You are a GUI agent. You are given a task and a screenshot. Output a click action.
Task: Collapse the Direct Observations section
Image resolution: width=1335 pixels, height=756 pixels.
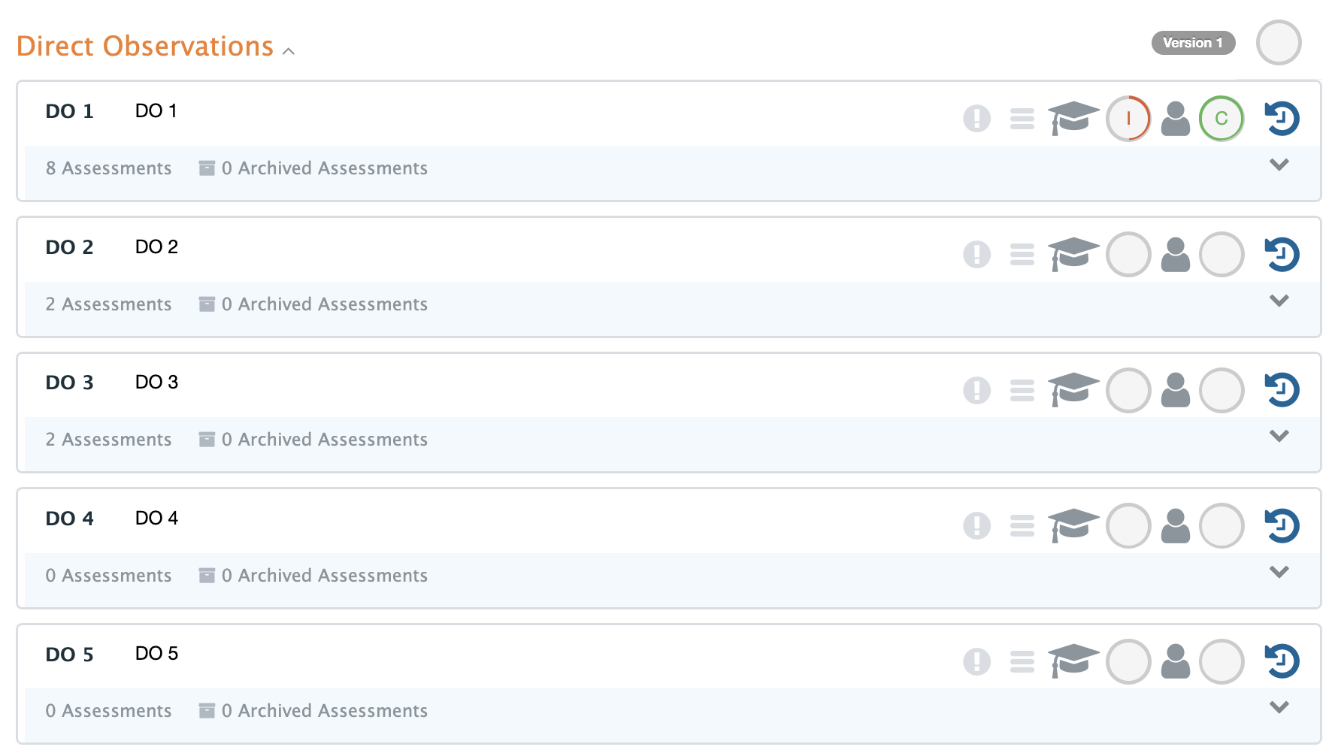(289, 51)
